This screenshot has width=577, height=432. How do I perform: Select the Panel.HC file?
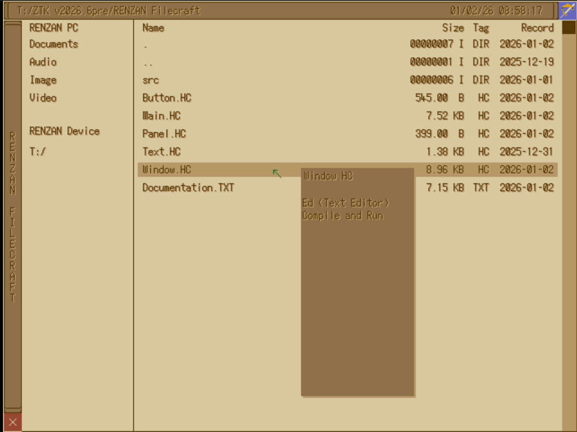(x=347, y=133)
